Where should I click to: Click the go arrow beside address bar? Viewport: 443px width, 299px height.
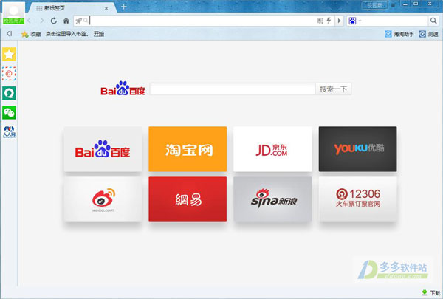(x=339, y=21)
